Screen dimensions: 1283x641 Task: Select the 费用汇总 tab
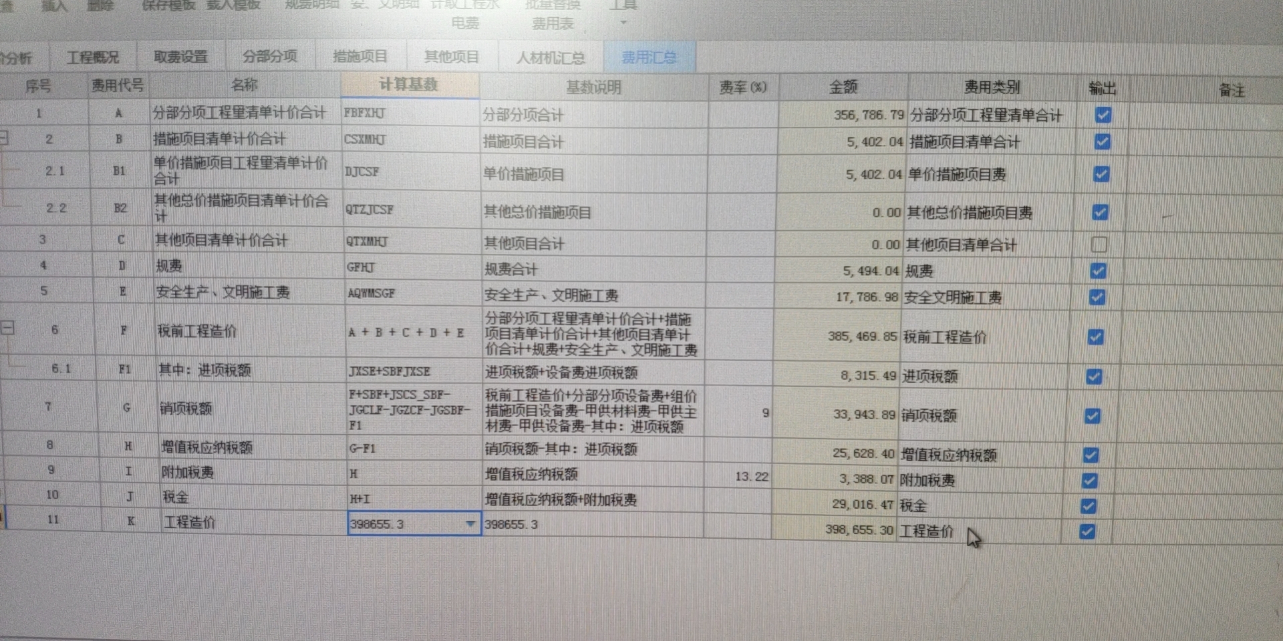649,57
